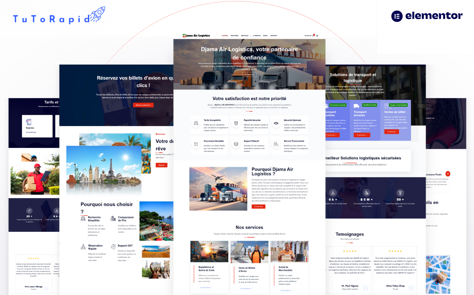Click the Djama Air Logistics logo in header
The width and height of the screenshot is (474, 295).
point(196,35)
